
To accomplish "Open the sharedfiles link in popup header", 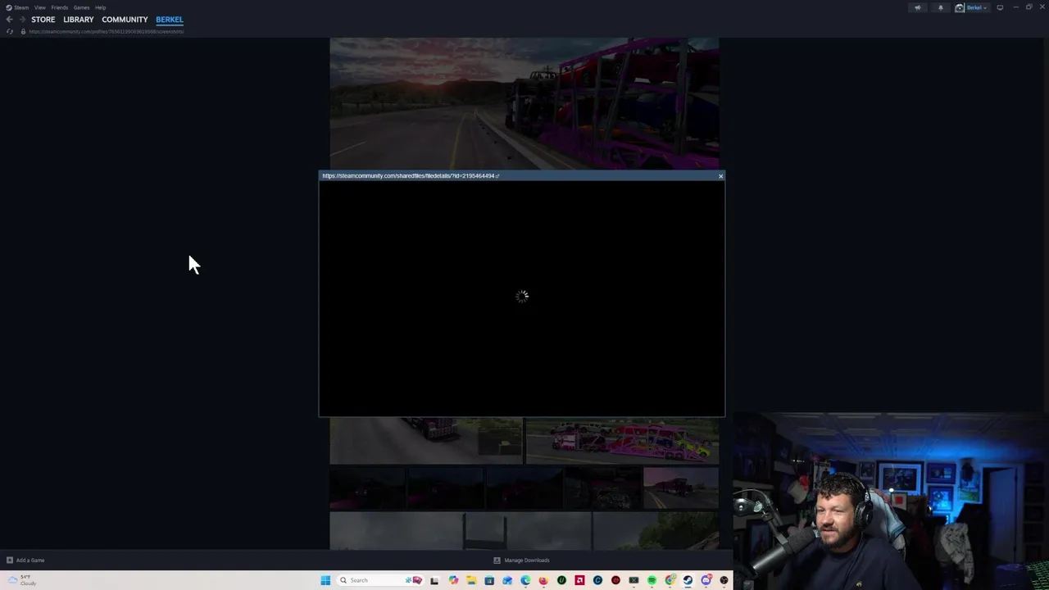I will tap(411, 175).
